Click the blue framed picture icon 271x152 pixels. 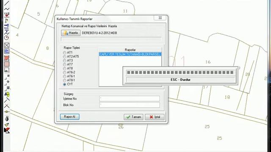7,51
